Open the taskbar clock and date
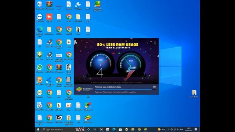This screenshot has width=235, height=132. [188, 129]
